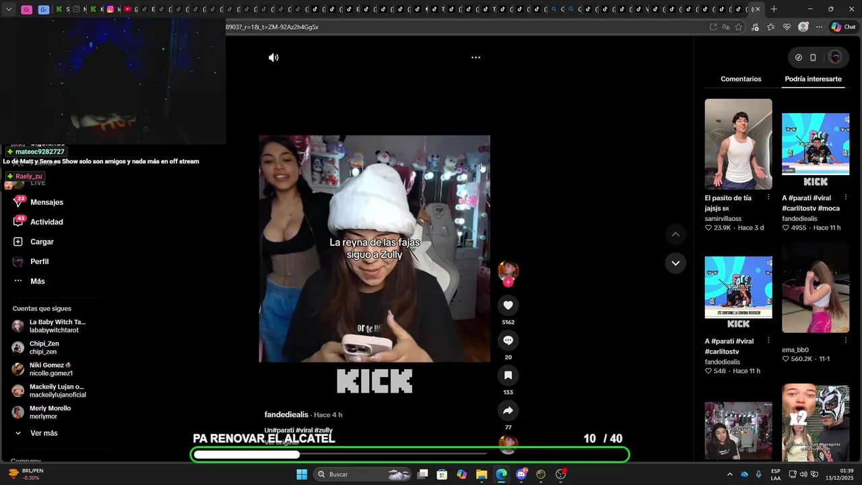Go to the previous video with up chevron
Image resolution: width=862 pixels, height=485 pixels.
pyautogui.click(x=675, y=234)
